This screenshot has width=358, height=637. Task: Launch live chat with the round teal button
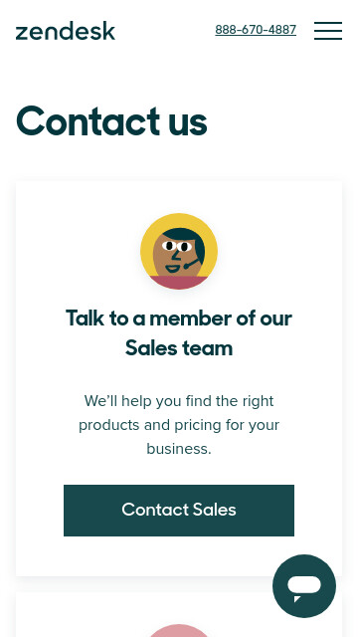pos(304,586)
